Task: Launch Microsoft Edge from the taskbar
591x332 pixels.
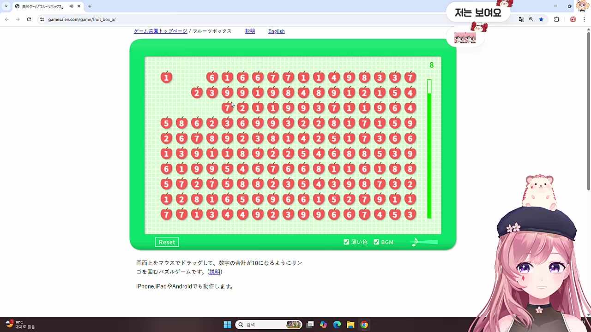Action: click(337, 325)
